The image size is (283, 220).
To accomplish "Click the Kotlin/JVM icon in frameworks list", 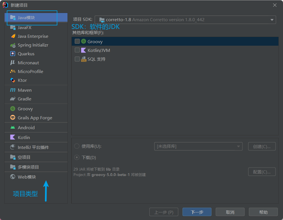I will pos(84,50).
